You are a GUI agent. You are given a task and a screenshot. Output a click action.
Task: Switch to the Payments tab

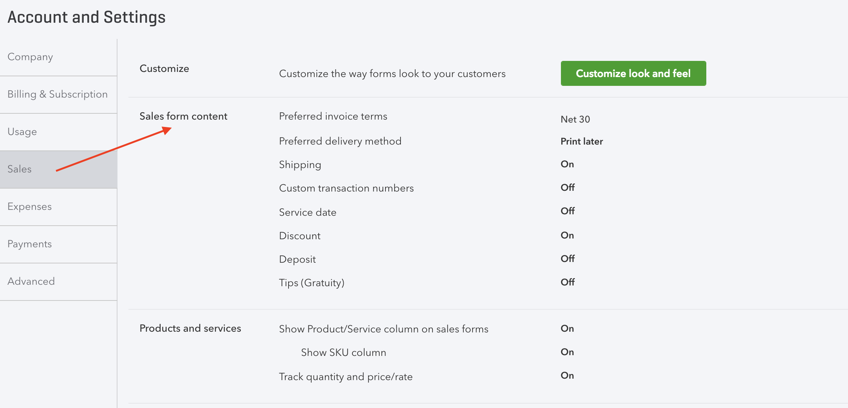[29, 244]
